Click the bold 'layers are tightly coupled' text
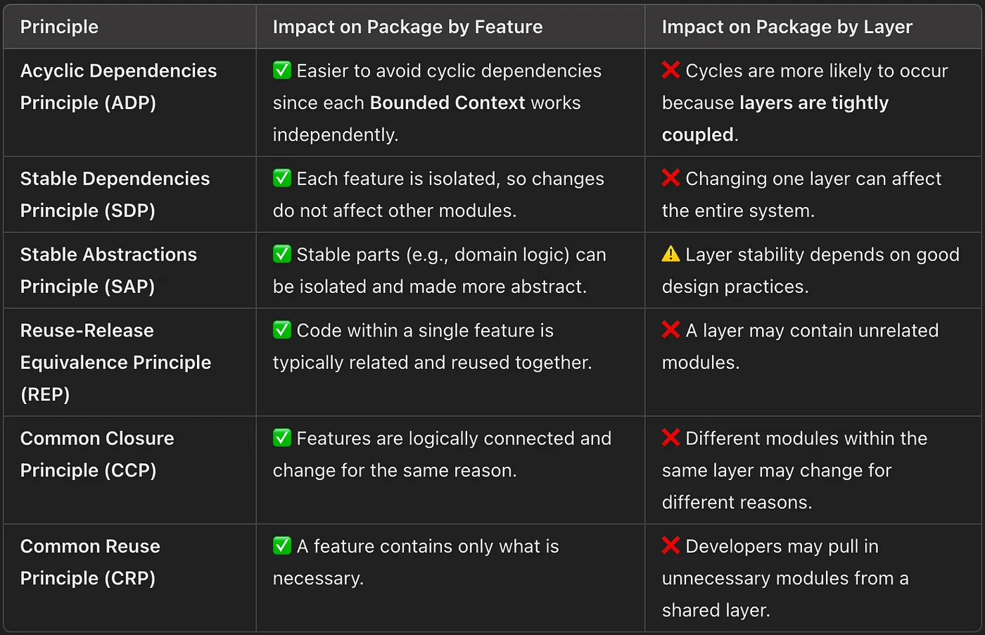 [775, 118]
